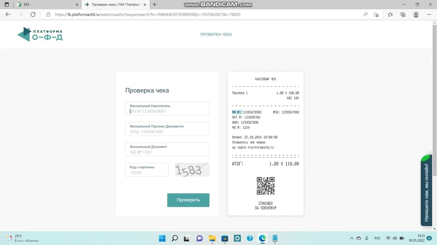Open Read aloud icon in the address bar
The image size is (437, 245).
[366, 15]
